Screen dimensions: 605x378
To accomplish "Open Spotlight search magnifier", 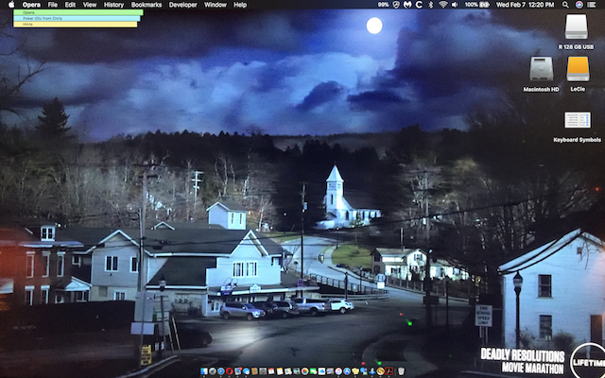I will point(565,5).
